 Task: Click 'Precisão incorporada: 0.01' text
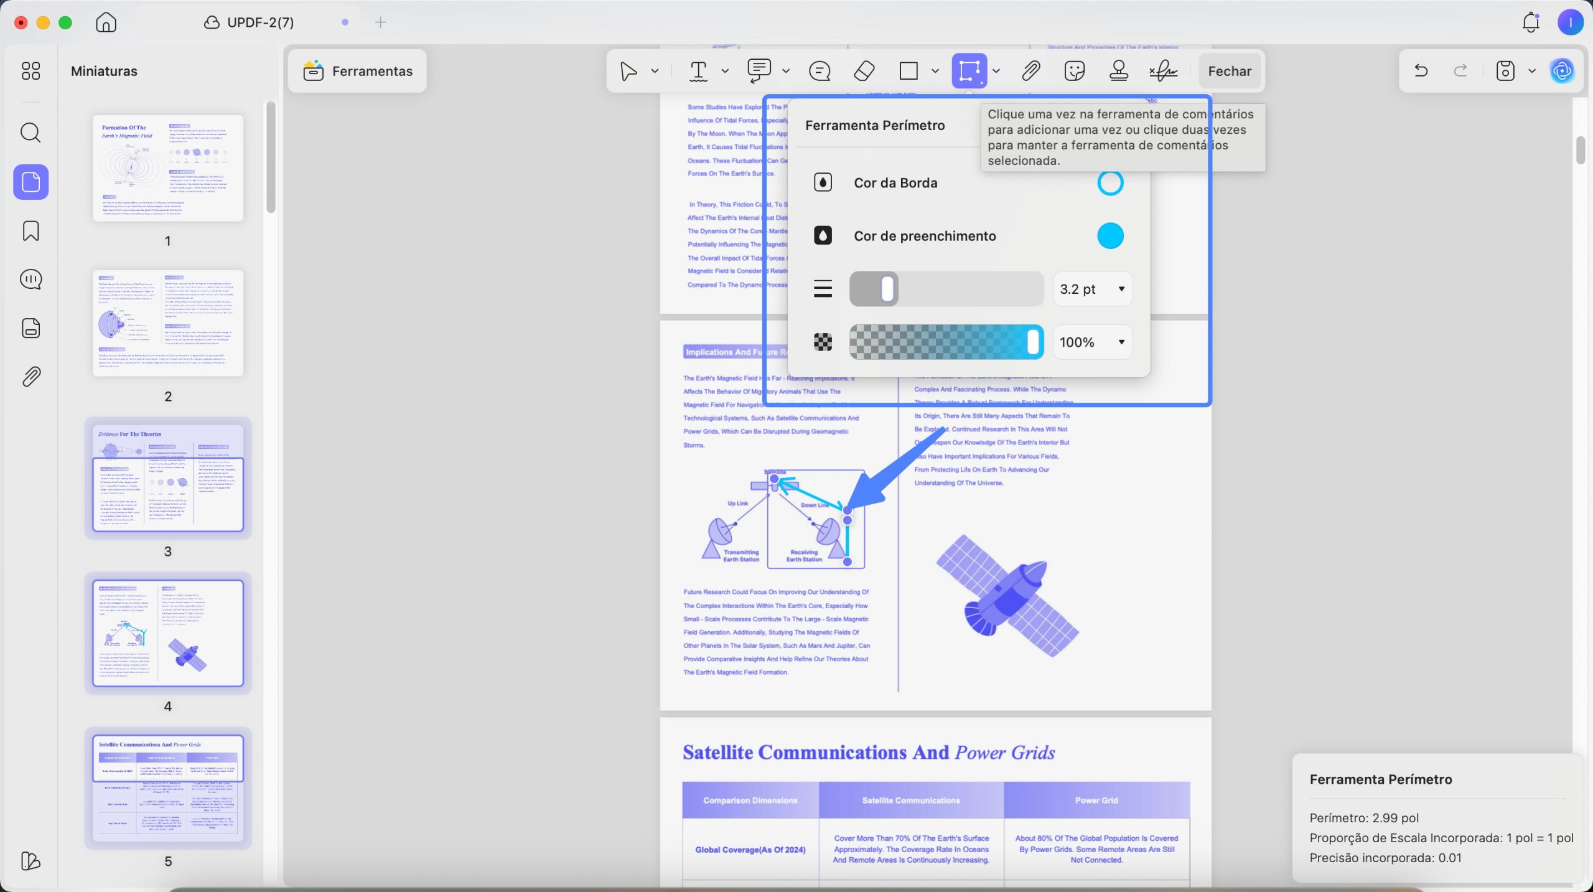[x=1385, y=858]
